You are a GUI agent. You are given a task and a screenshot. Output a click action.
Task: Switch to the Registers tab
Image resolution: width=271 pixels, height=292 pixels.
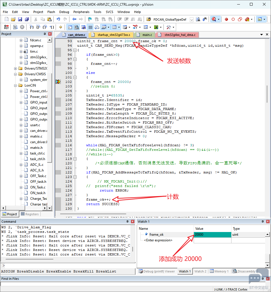click(x=30, y=214)
